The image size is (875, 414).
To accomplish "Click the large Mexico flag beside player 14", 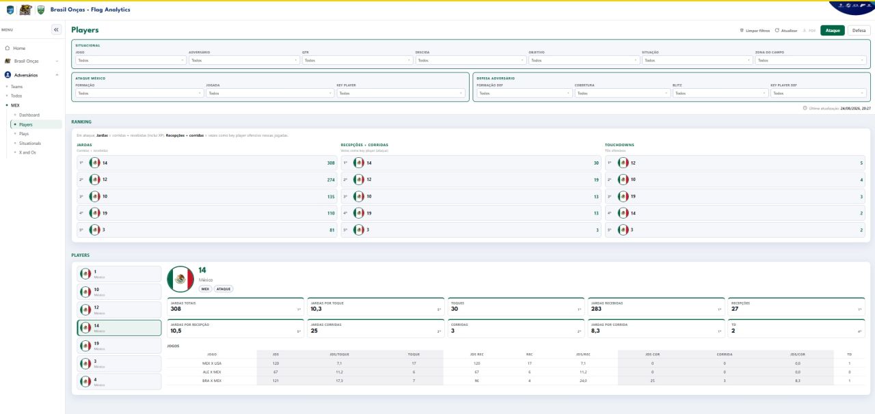I will click(x=180, y=279).
